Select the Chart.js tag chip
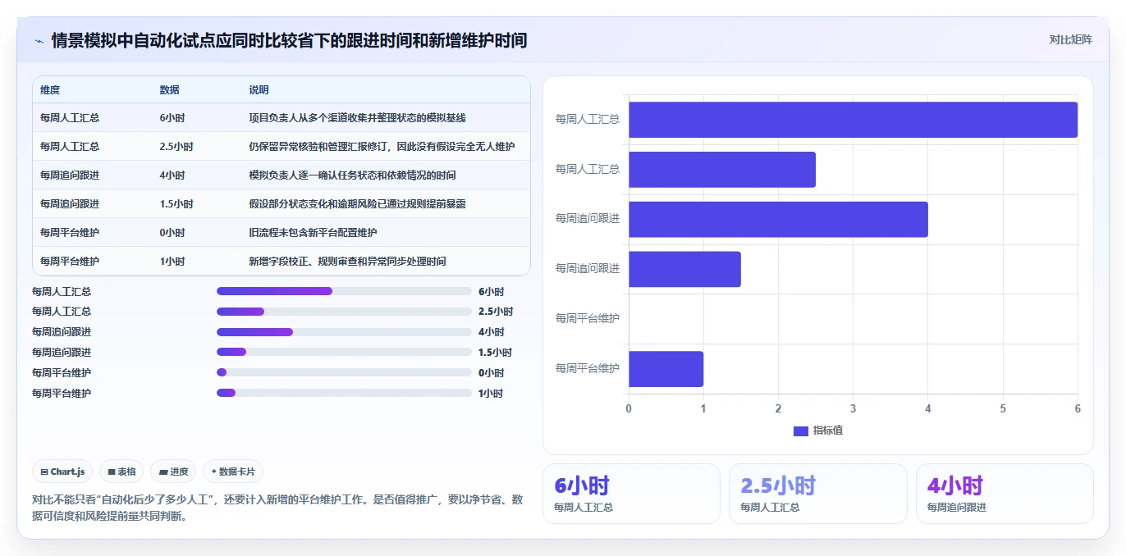Viewport: 1126px width, 556px height. pyautogui.click(x=63, y=472)
